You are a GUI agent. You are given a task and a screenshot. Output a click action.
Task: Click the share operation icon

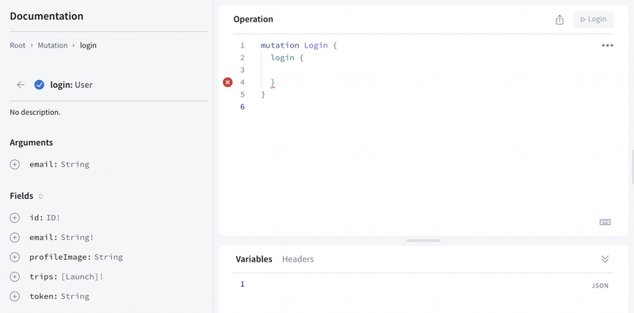click(560, 19)
